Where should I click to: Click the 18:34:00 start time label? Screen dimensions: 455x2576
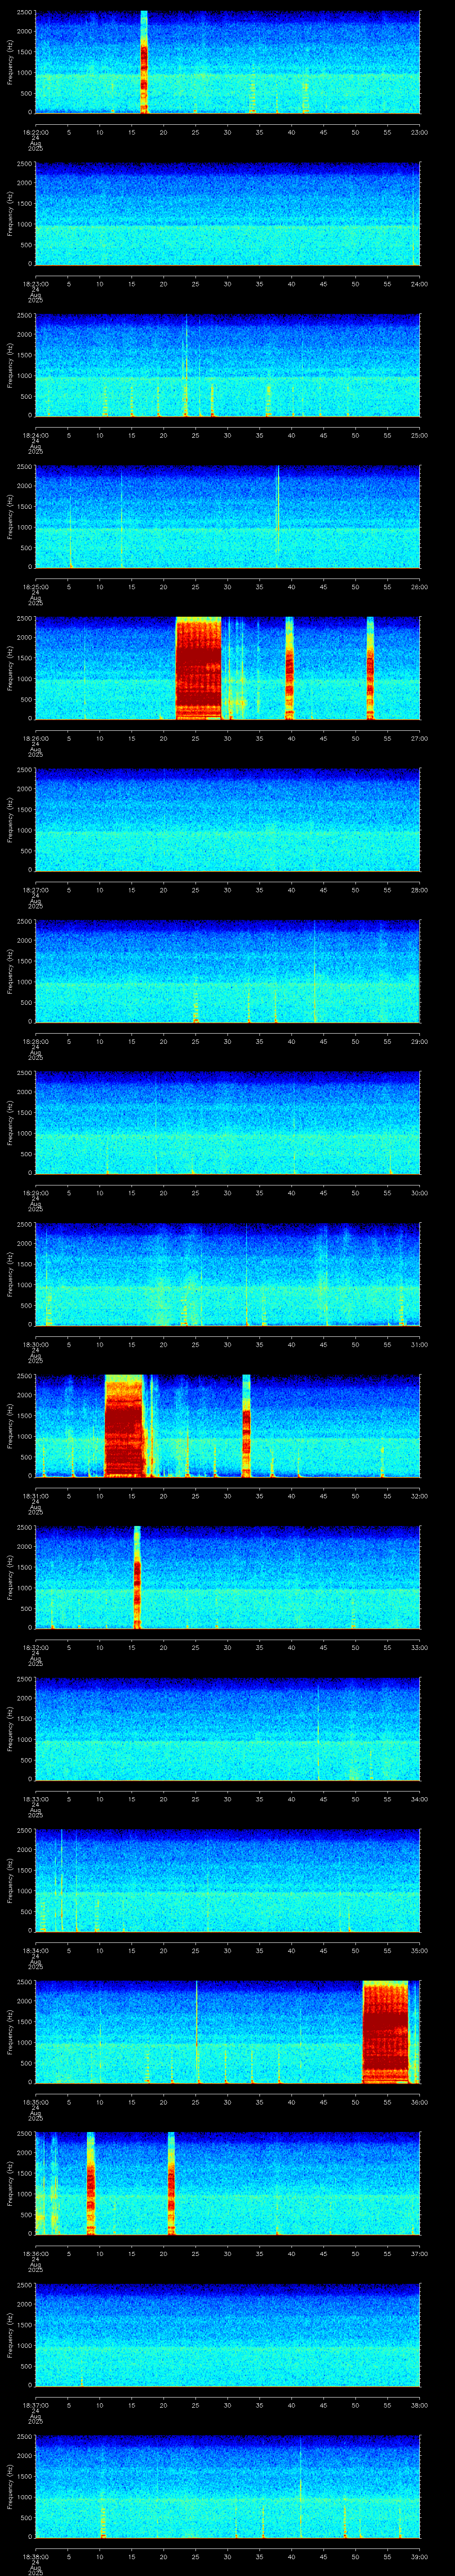[35, 1950]
